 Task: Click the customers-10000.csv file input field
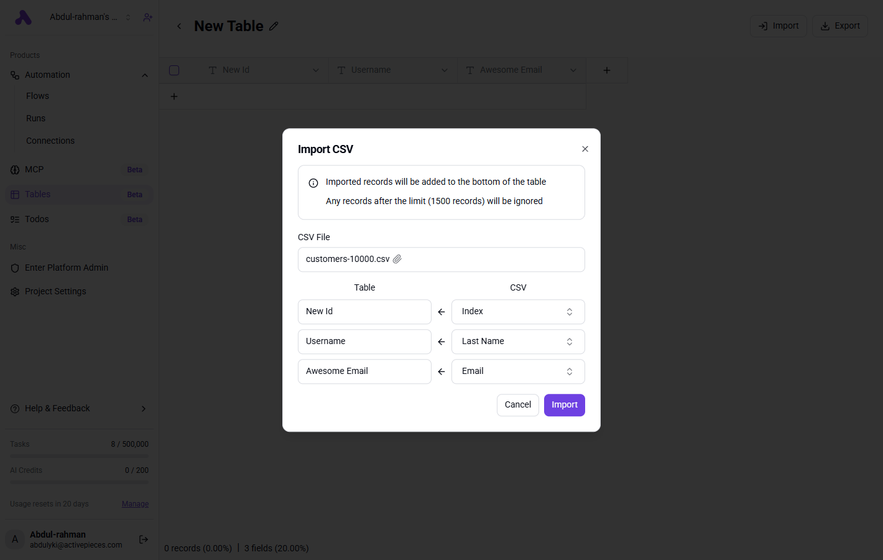441,259
